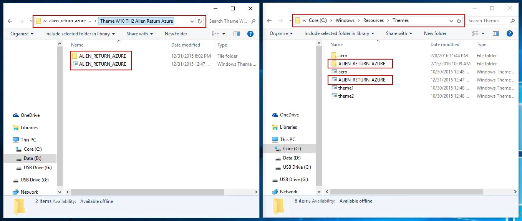This screenshot has height=221, width=522.
Task: Select ALIEN_RETURN_AZURE theme file in right window
Action: click(358, 80)
